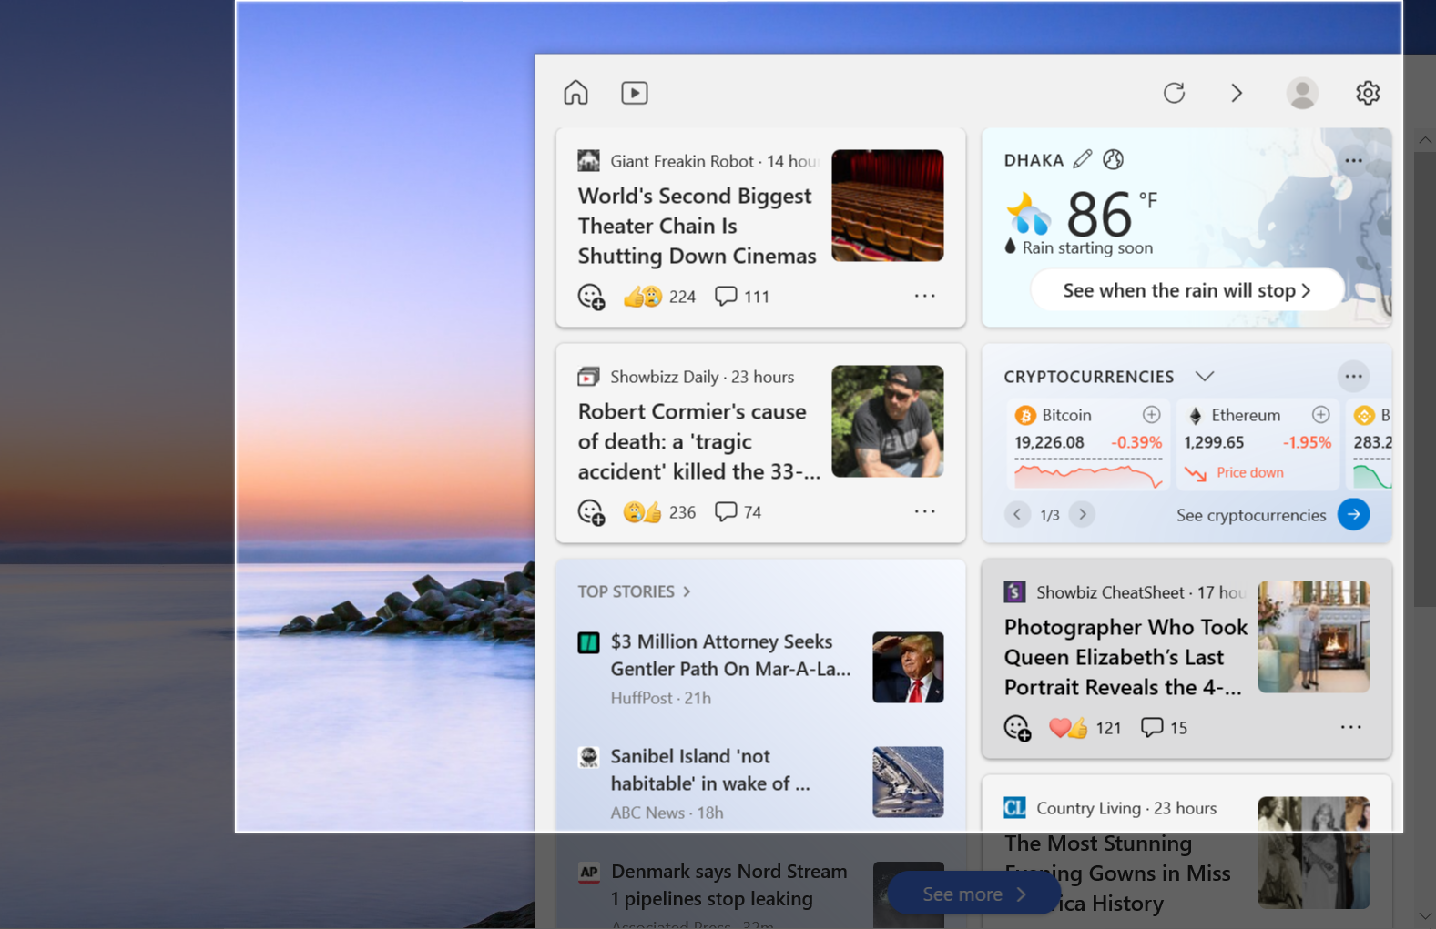Expand Top Stories section
This screenshot has width=1436, height=929.
click(634, 591)
